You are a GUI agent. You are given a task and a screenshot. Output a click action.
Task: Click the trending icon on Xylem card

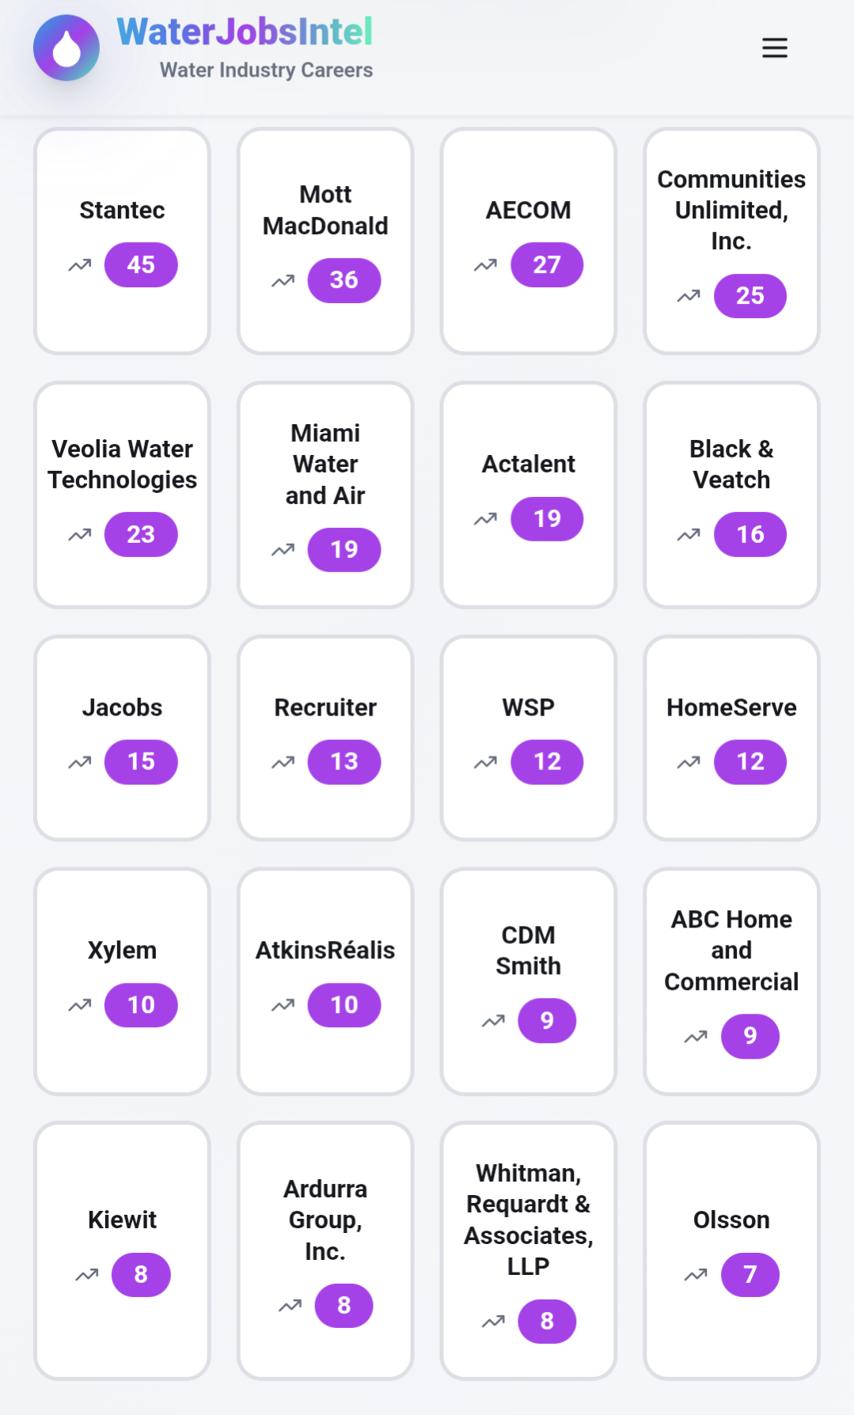(80, 1005)
